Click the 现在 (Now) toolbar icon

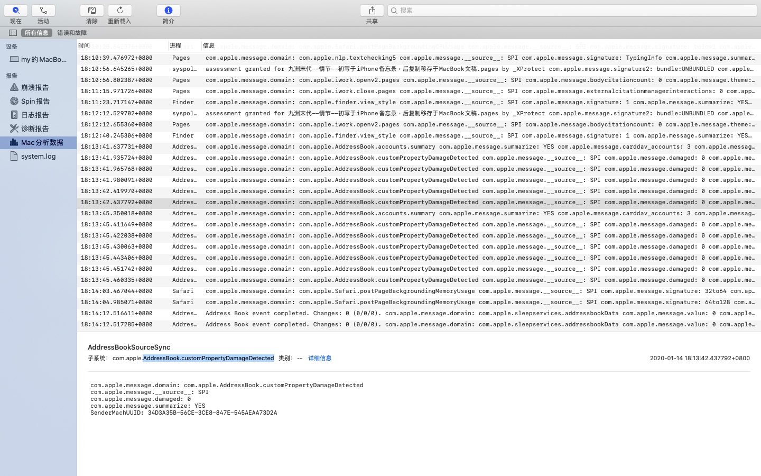coord(16,10)
